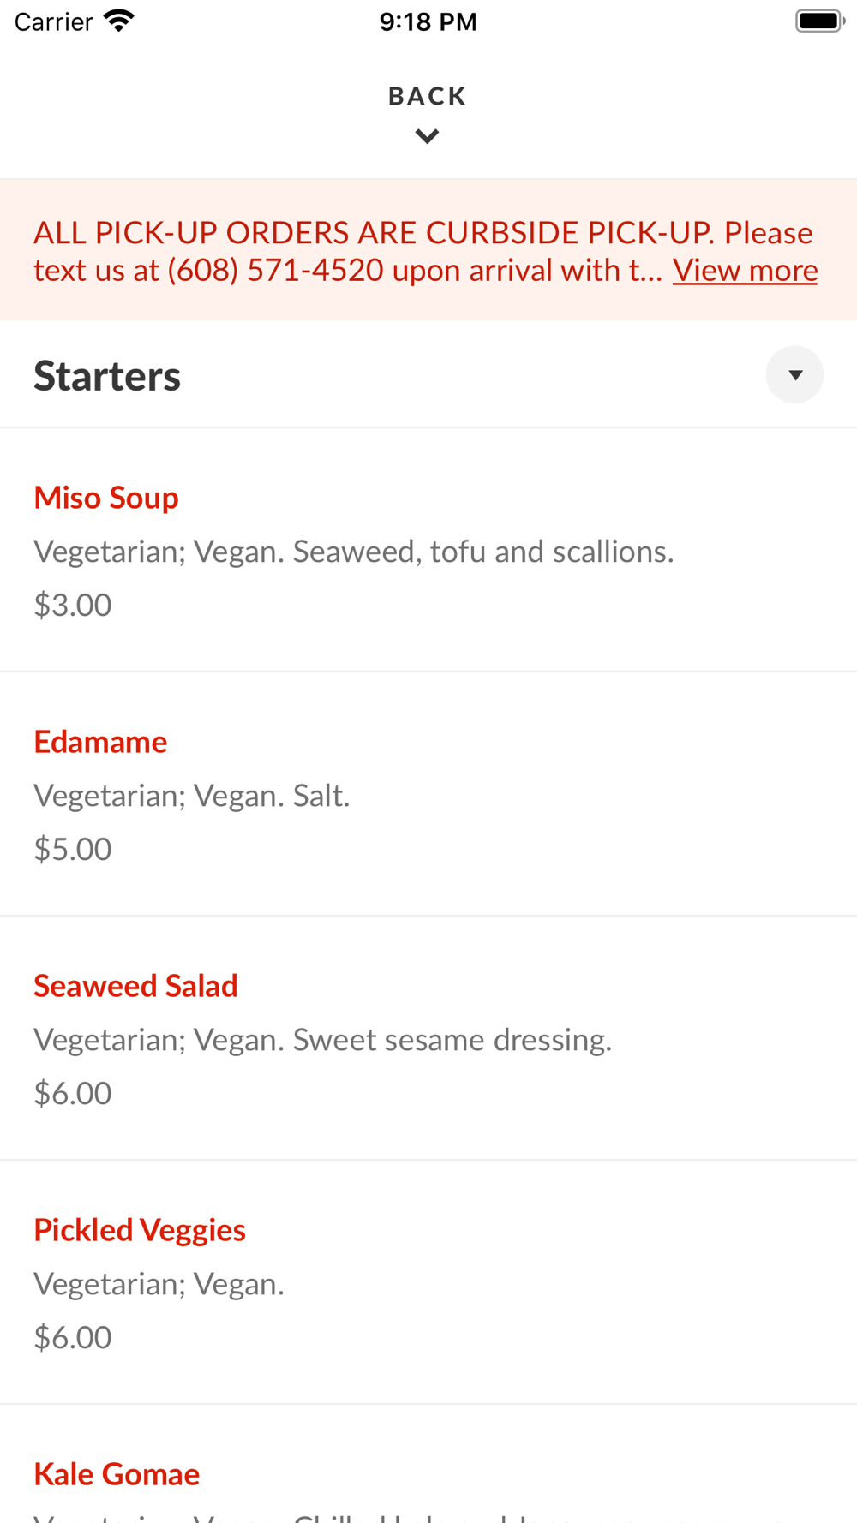Click the Sweet sesame dressing description
Screen dimensions: 857x1523
point(452,1040)
